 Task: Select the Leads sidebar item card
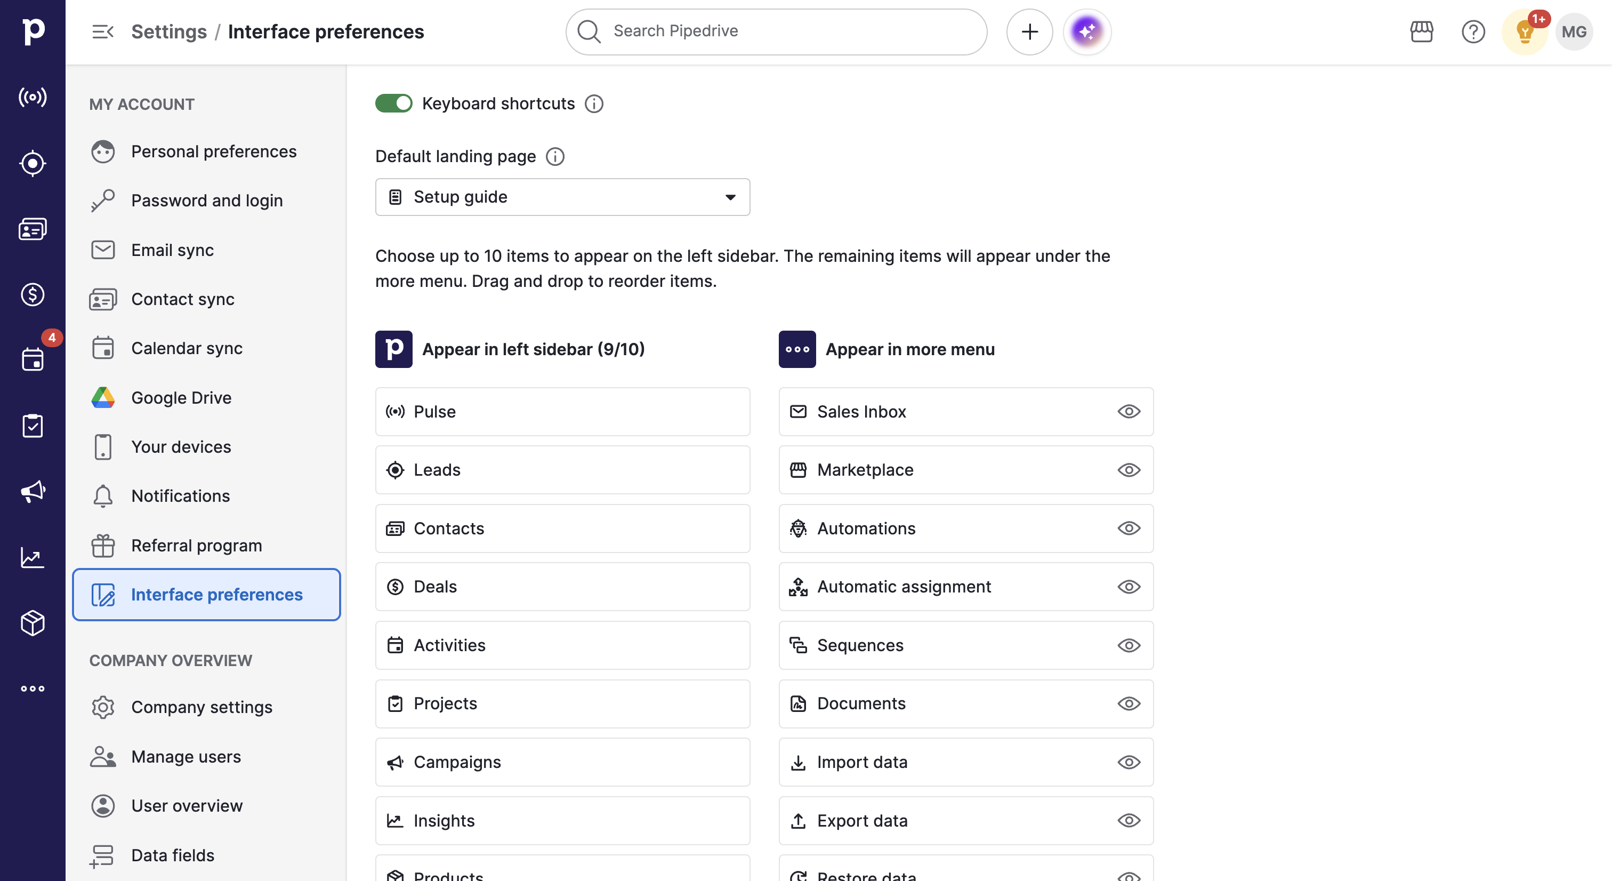(x=562, y=470)
